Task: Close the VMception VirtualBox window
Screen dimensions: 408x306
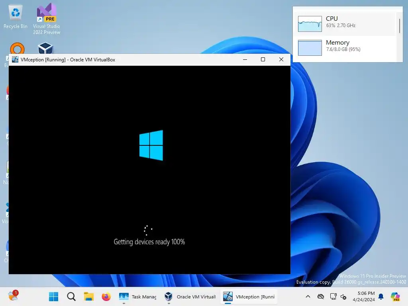Action: tap(281, 59)
